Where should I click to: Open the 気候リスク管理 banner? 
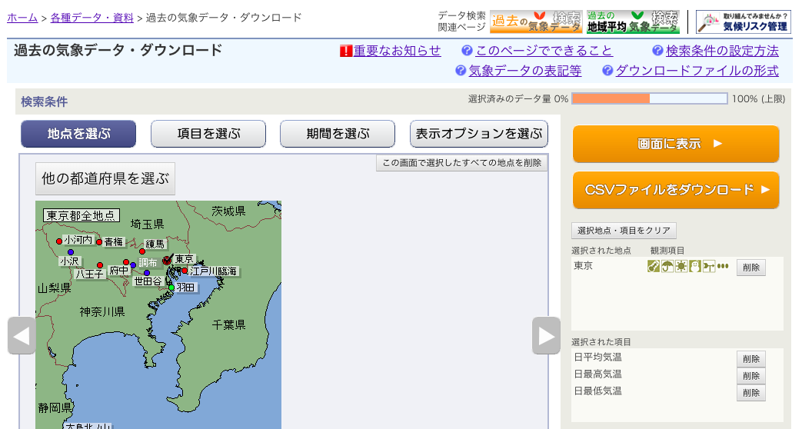tap(744, 22)
